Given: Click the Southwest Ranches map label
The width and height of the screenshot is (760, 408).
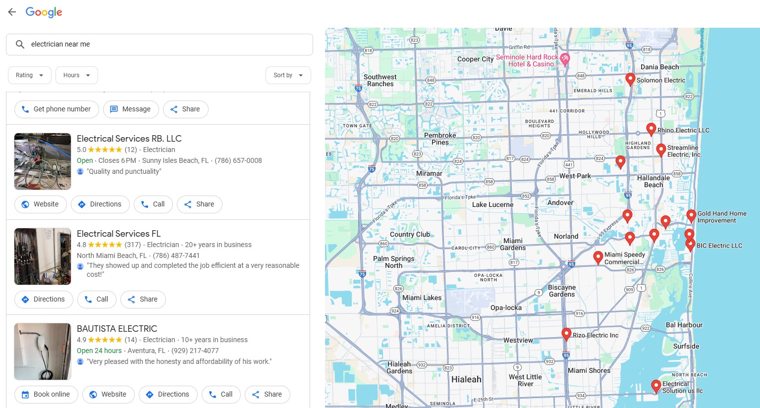Looking at the screenshot, I should [380, 80].
